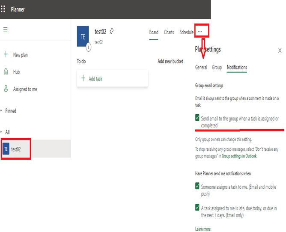Click the TE icon in the sidebar list
Screen dimensions: 286x232
coord(6,149)
